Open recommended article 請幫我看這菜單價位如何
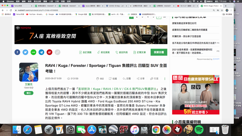This screenshot has height=136, width=242. pos(184,23)
